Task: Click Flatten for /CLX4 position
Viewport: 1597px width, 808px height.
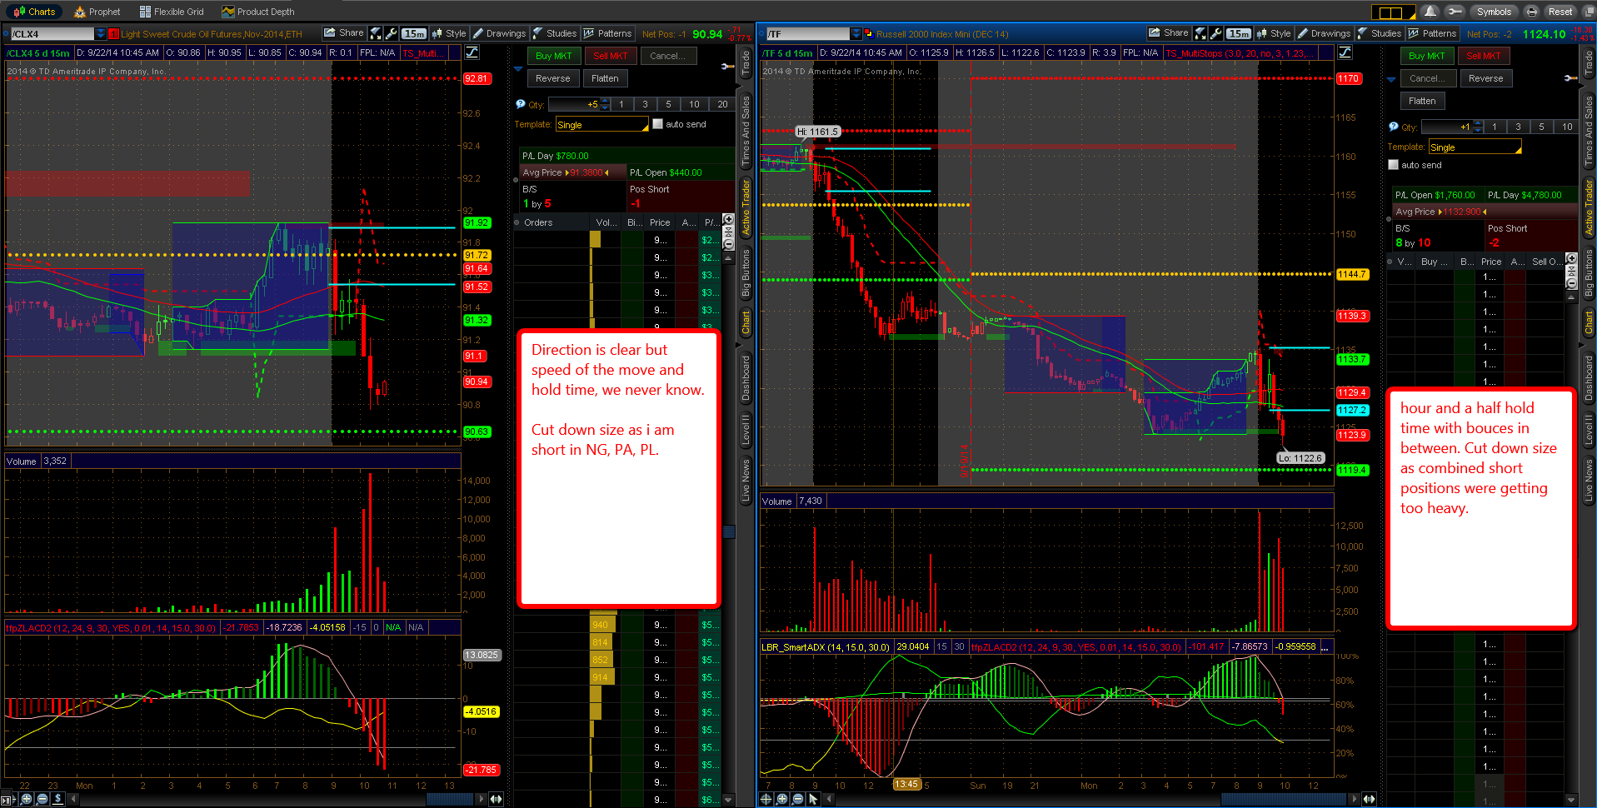Action: tap(605, 78)
